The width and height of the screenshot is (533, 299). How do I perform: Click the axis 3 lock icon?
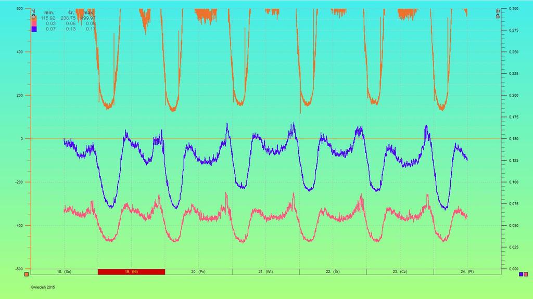tap(498, 16)
